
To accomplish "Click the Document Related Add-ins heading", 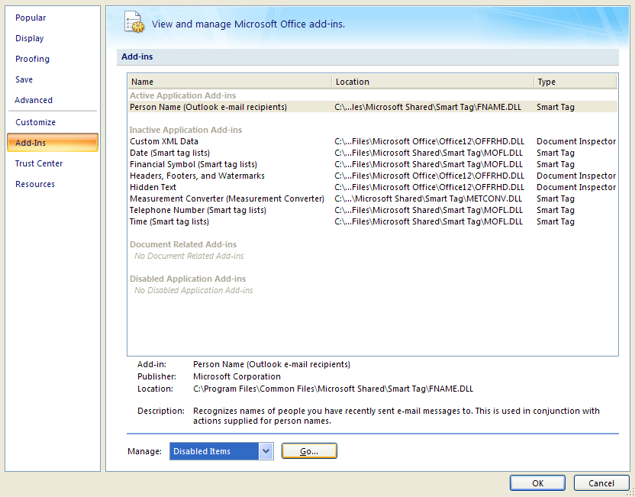I will pos(183,244).
